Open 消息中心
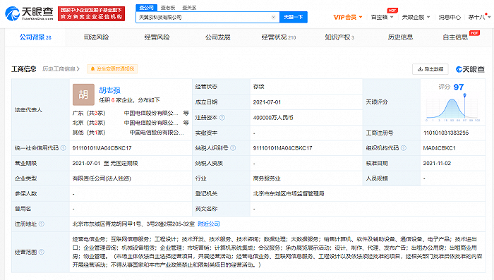The width and height of the screenshot is (494, 280). click(450, 17)
